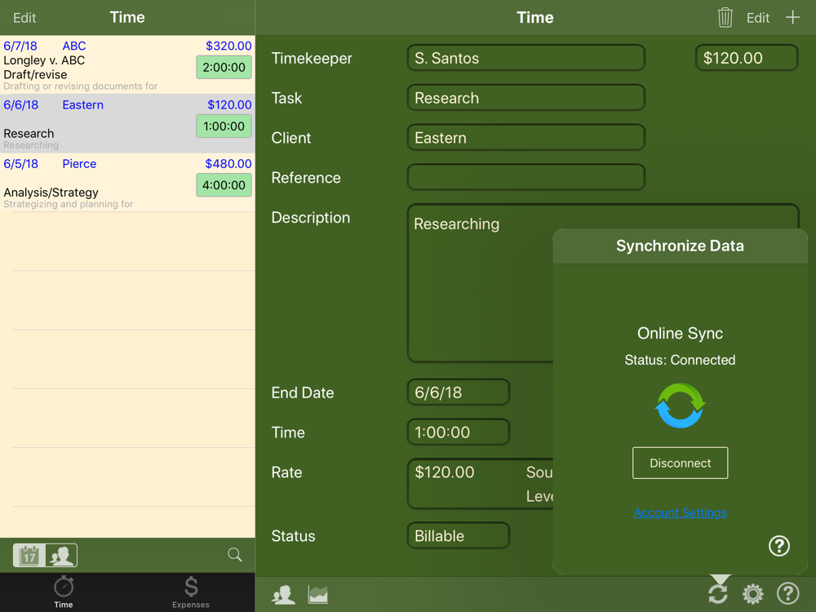Switch list to calendar date view
This screenshot has width=816, height=612.
(x=29, y=555)
